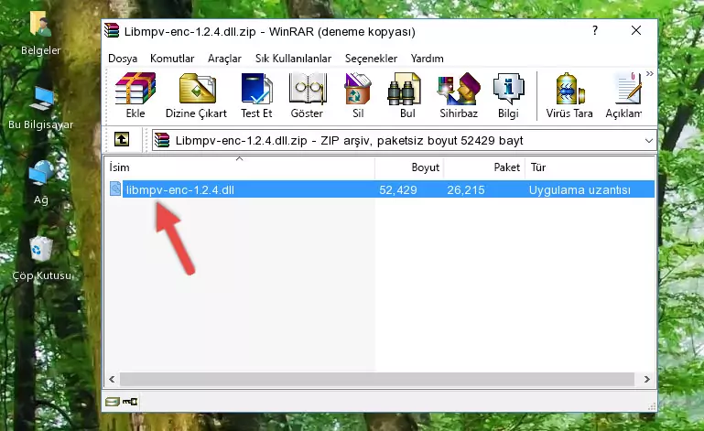Expand the toolbar overflow chevron
704x431 pixels.
pyautogui.click(x=650, y=74)
